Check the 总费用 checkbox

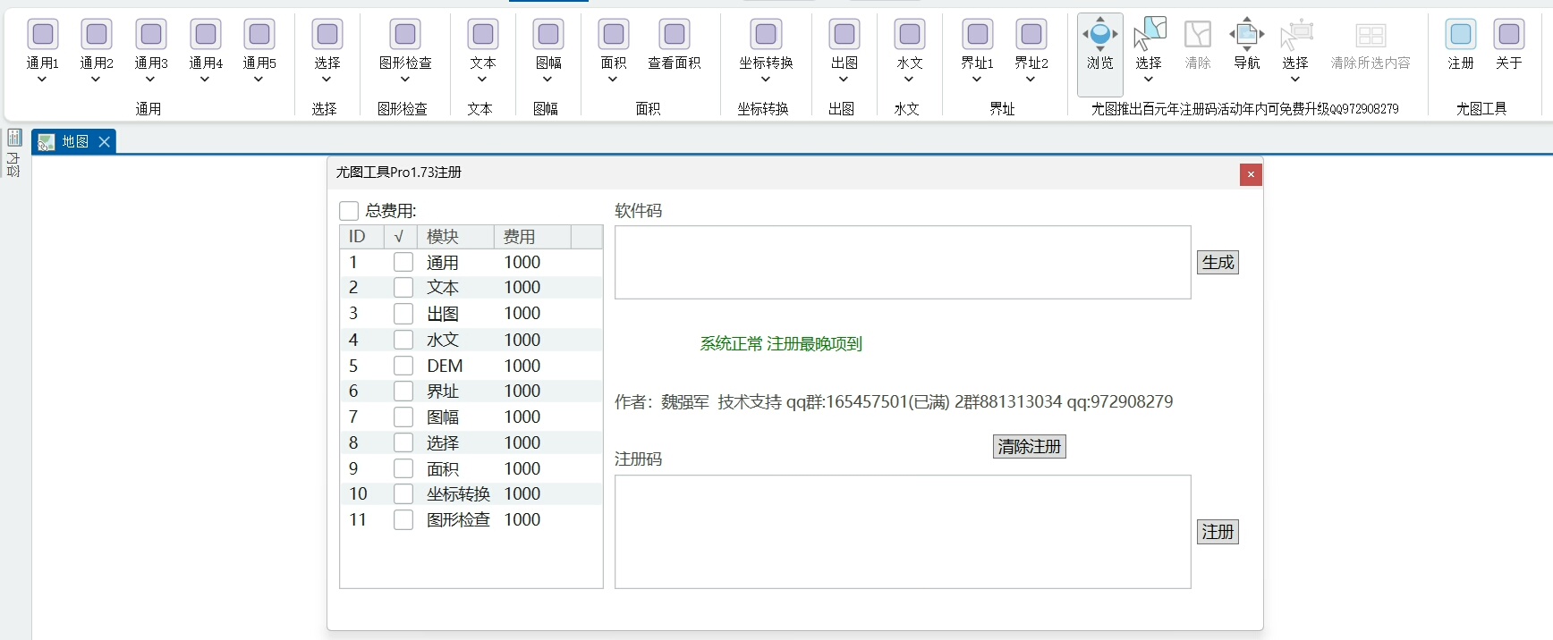tap(349, 211)
